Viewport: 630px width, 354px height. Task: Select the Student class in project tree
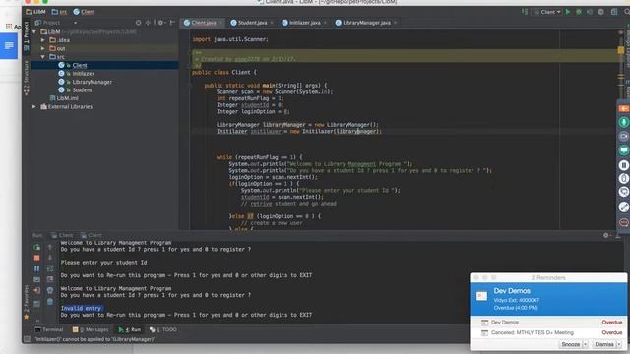click(x=82, y=90)
